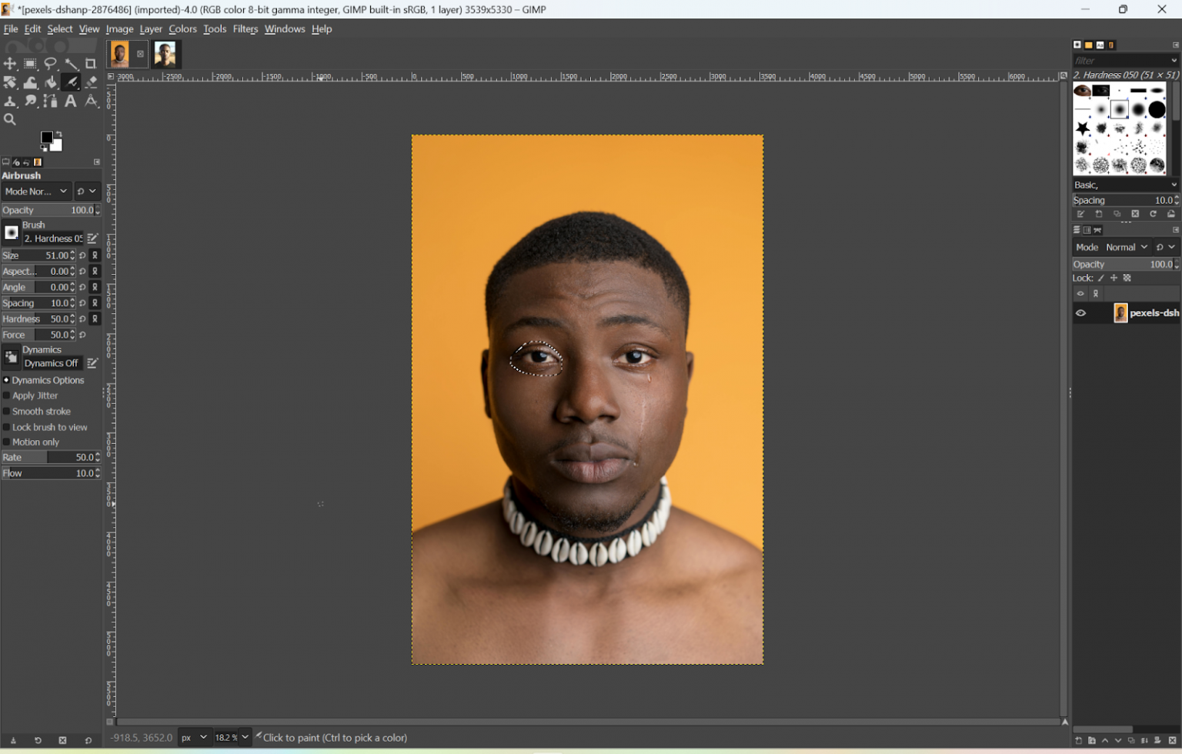Delete layer icon at panel bottom
This screenshot has height=754, width=1182.
[x=1172, y=741]
